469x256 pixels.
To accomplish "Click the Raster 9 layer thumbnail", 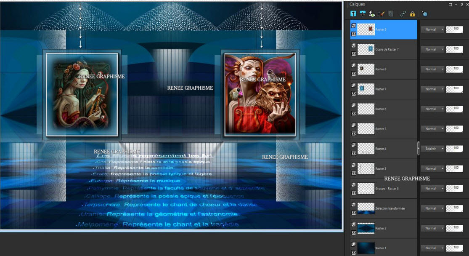I will [x=366, y=29].
